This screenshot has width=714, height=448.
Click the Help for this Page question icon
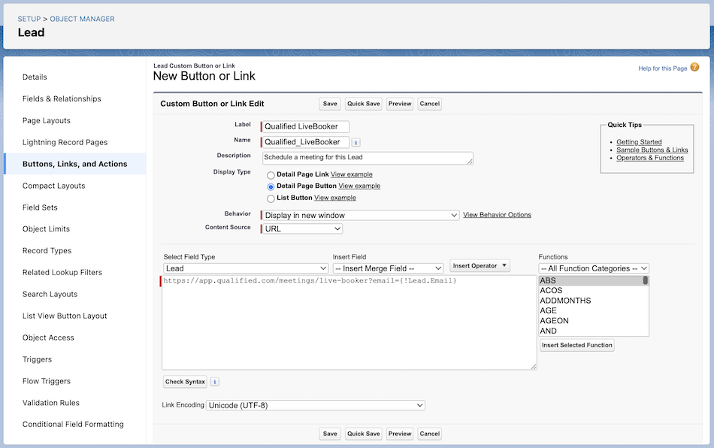694,68
